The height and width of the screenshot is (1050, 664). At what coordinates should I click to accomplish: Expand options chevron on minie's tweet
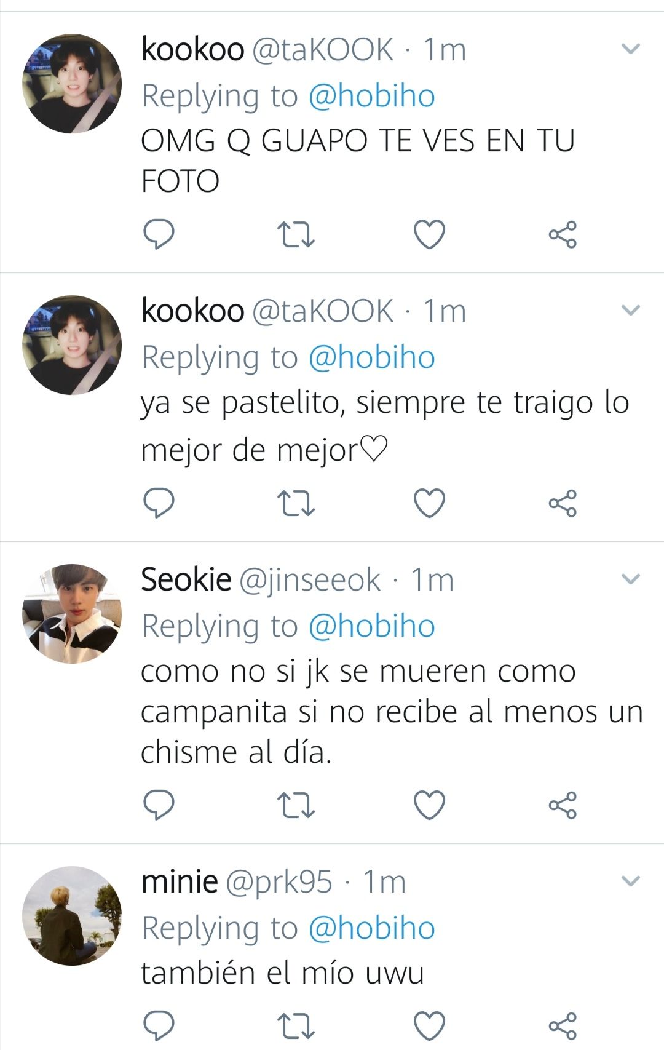(631, 881)
